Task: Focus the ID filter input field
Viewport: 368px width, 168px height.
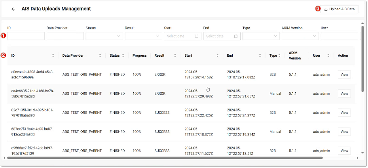Action: (26, 36)
